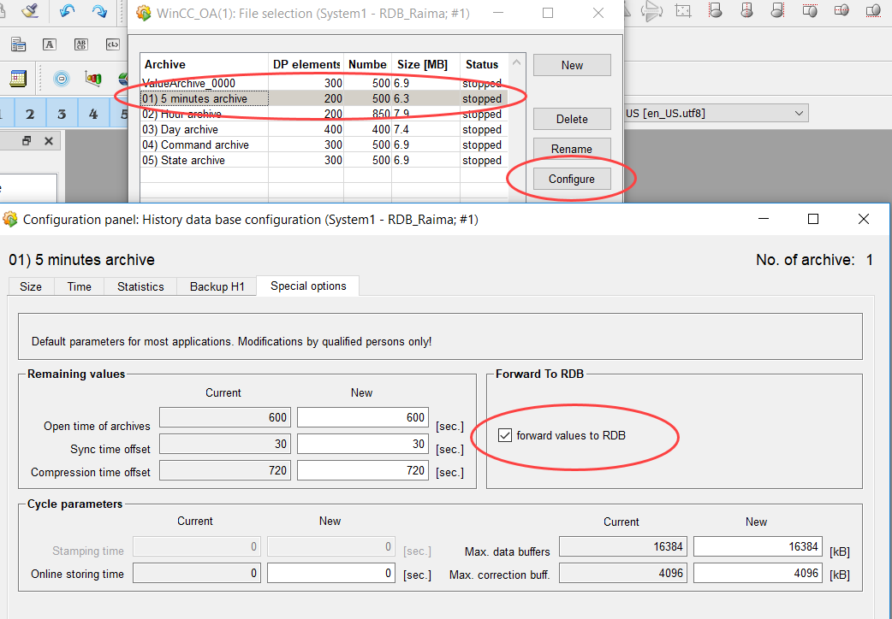Click the blue Undo arrow icon
The height and width of the screenshot is (619, 892).
click(x=66, y=11)
